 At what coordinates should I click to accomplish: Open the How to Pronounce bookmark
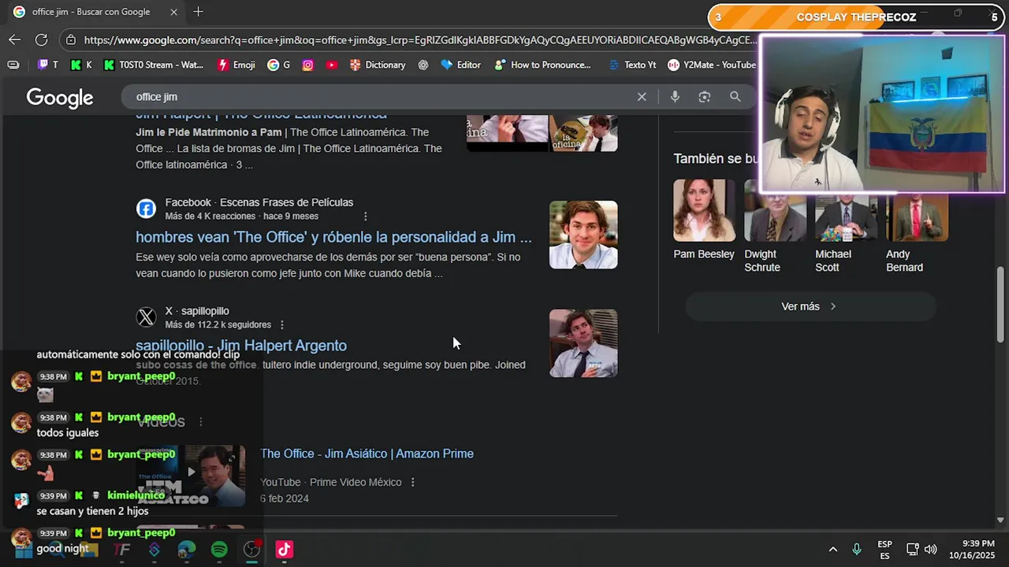[543, 65]
